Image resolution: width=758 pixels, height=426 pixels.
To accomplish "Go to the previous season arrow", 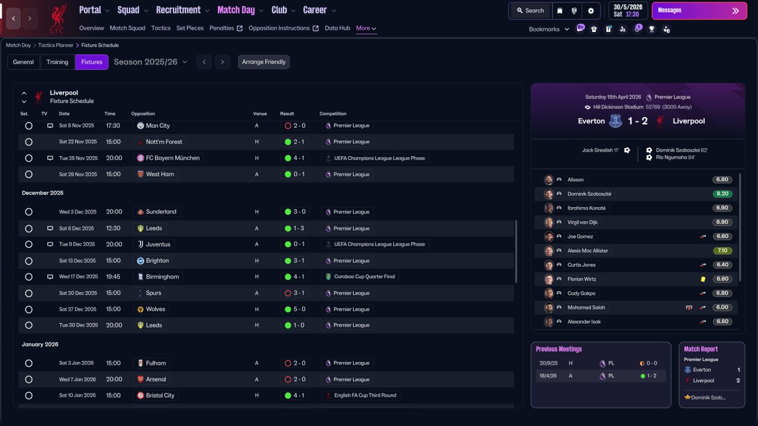I will pos(204,62).
